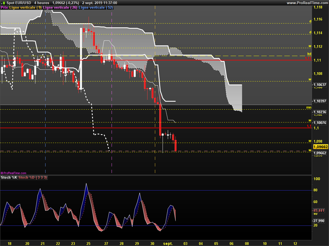This screenshot has height=246, width=329.
Task: Click date 27 on the time axis
Action: pos(107,243)
